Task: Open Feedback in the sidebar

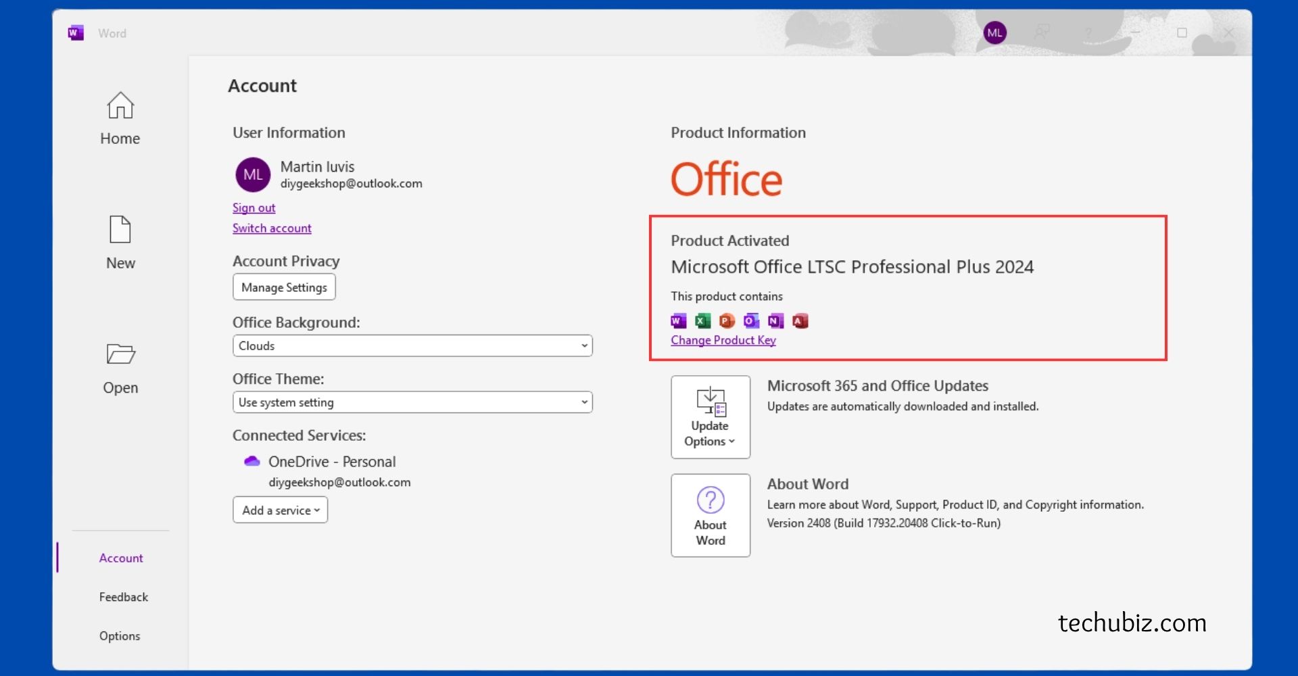Action: tap(123, 597)
